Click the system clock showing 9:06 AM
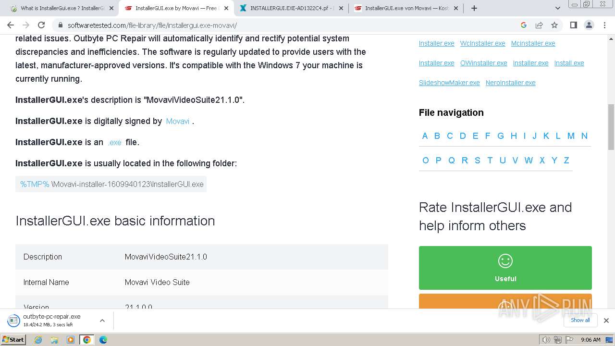The image size is (615, 346). pos(590,340)
